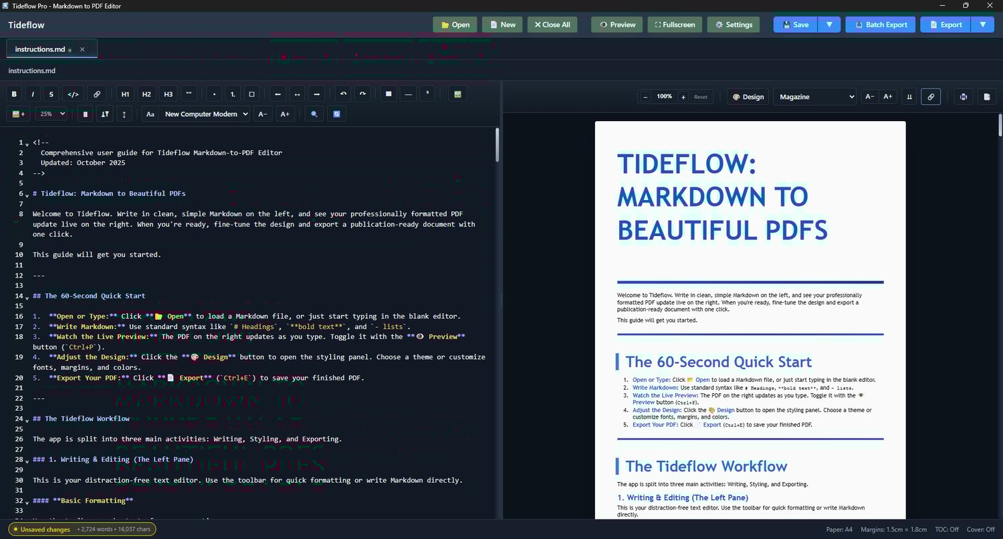Insert a hyperlink using the editor link icon
The width and height of the screenshot is (1003, 539).
click(97, 94)
